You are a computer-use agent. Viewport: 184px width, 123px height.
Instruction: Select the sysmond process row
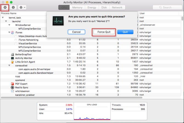coord(90,80)
